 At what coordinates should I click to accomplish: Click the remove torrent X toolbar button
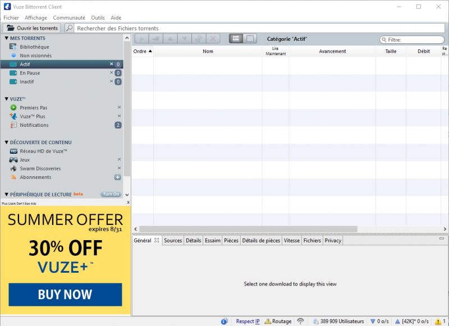coord(213,39)
